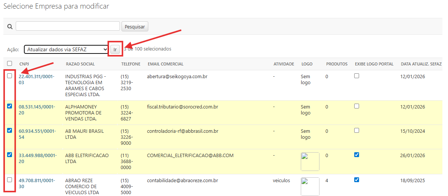Check the INDUSTRIAS PGG row checkbox
The width and height of the screenshot is (448, 196).
[10, 76]
